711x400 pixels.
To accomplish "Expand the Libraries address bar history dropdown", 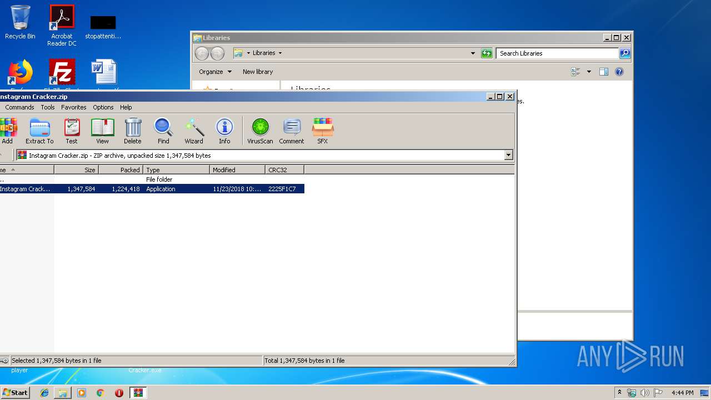I will click(473, 53).
